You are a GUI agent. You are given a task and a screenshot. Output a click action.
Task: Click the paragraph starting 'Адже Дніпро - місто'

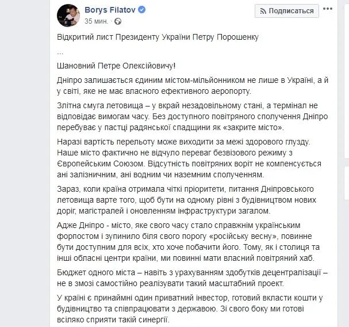tap(184, 242)
